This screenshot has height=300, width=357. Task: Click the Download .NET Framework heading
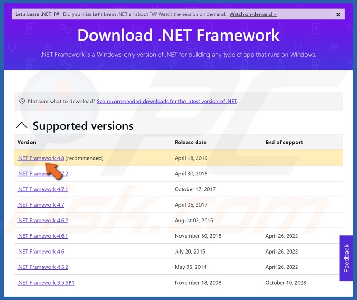click(x=178, y=35)
